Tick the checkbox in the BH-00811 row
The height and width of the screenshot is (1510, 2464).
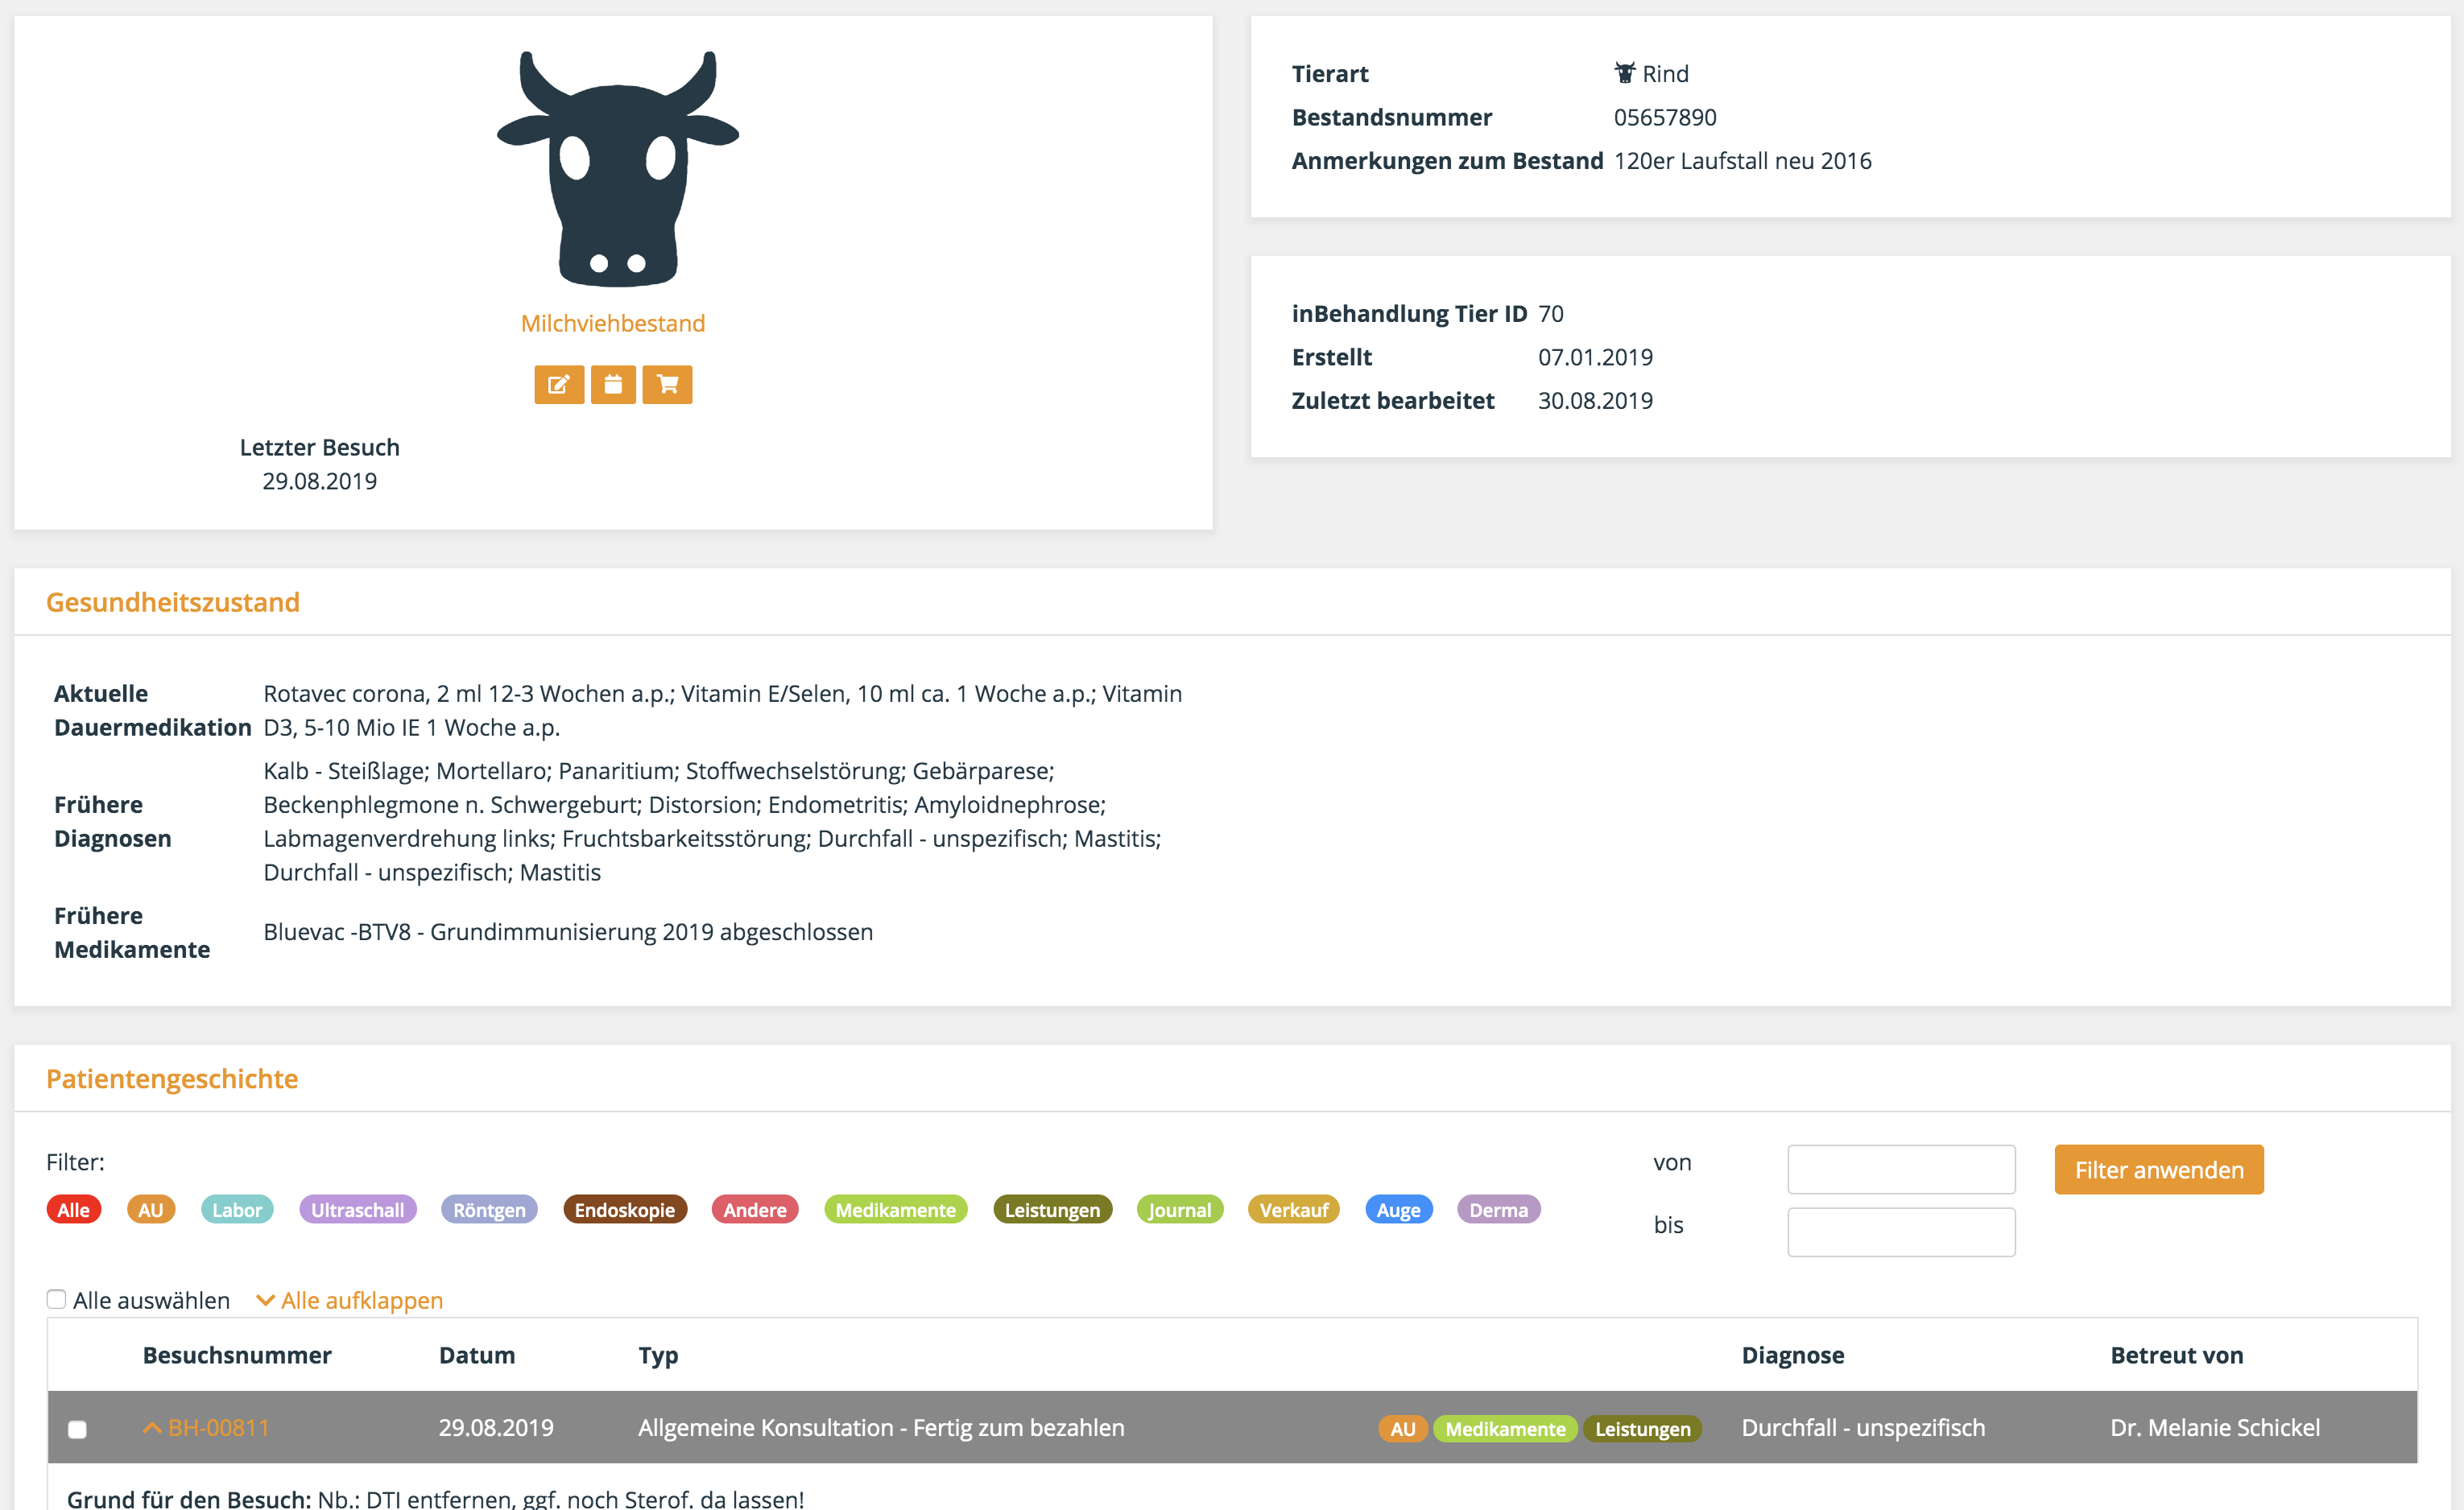click(77, 1429)
